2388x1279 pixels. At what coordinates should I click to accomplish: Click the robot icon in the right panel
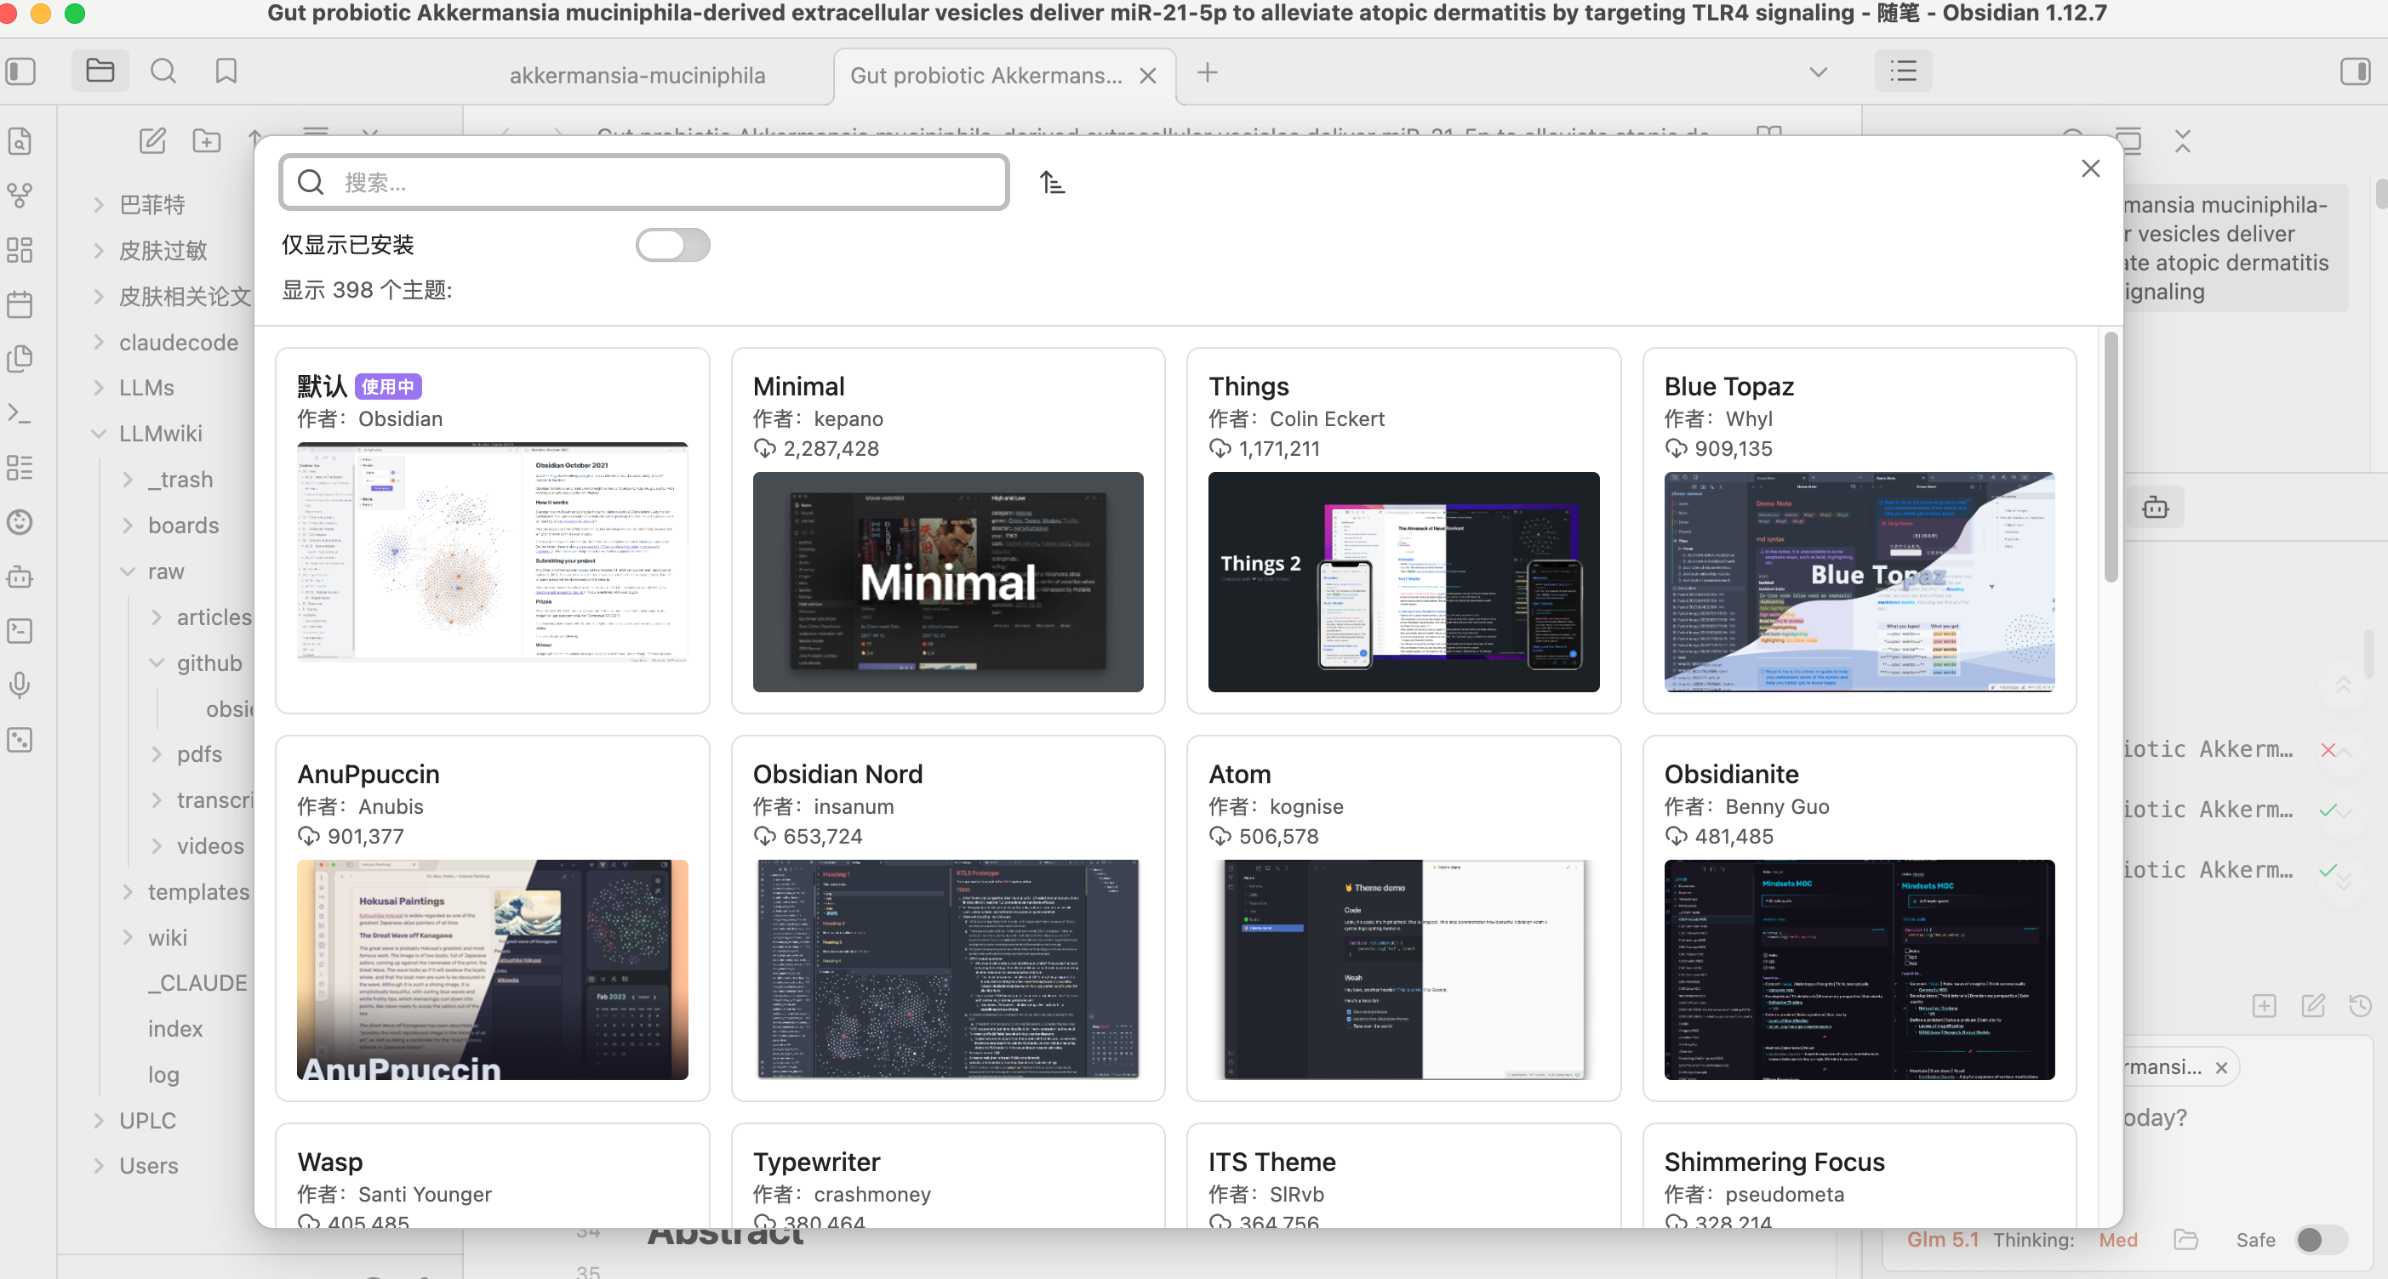tap(2156, 508)
